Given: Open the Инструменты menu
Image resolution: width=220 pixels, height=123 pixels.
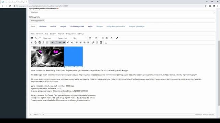Looking at the screenshot, I should (70, 34).
